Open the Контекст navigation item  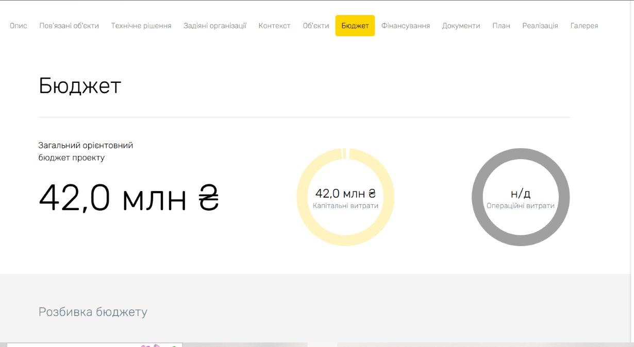(275, 26)
